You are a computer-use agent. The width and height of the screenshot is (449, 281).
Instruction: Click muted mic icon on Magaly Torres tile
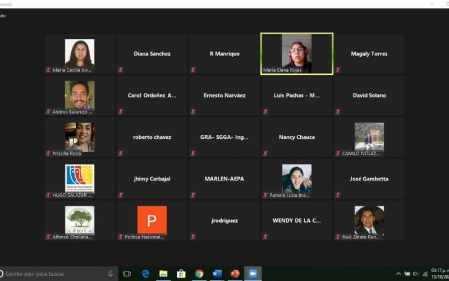[x=338, y=70]
